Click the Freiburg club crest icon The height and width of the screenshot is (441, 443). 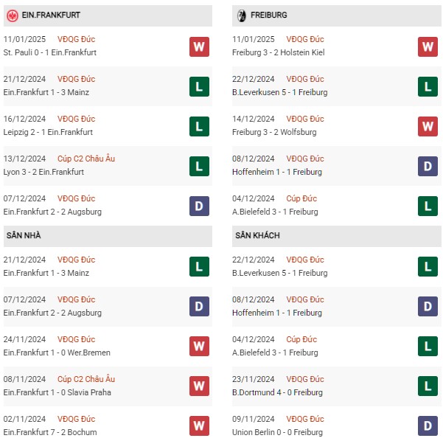pos(242,15)
